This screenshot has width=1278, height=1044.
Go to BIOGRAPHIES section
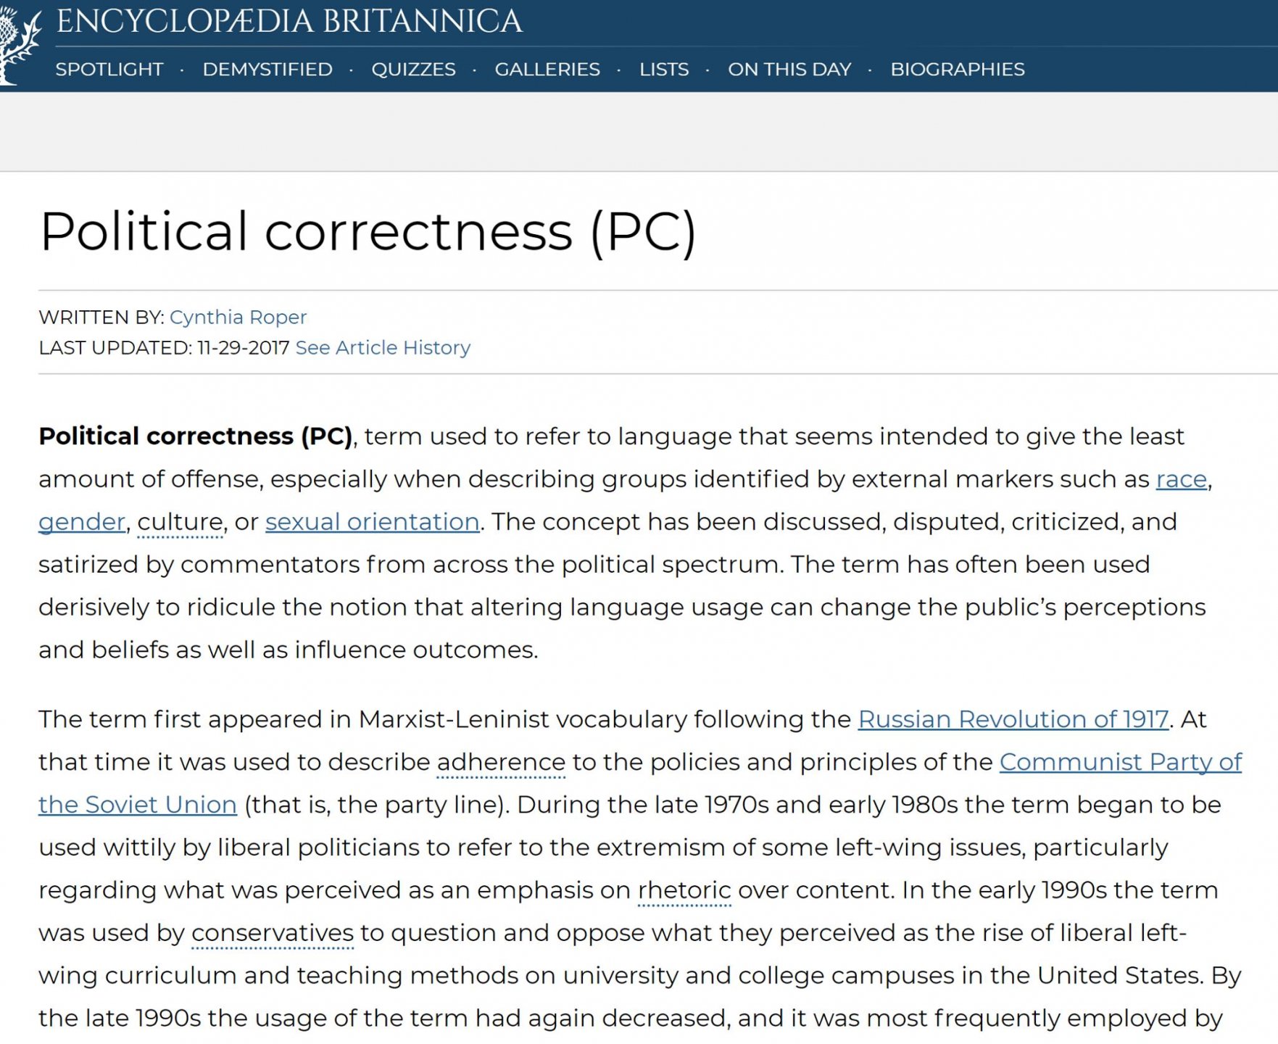(x=957, y=70)
